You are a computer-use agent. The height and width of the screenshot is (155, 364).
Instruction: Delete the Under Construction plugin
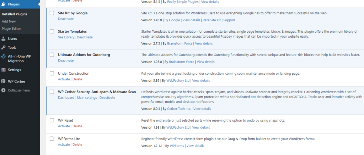point(77,79)
